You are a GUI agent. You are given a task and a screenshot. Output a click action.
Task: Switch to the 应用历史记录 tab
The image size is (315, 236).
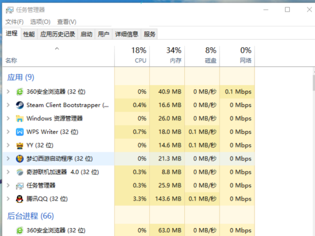[57, 34]
